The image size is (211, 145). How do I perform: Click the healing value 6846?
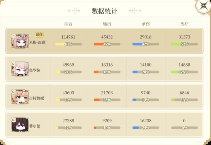point(184,93)
